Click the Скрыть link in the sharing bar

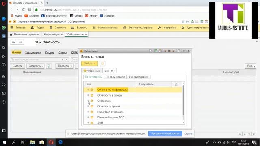pyautogui.click(x=188, y=133)
